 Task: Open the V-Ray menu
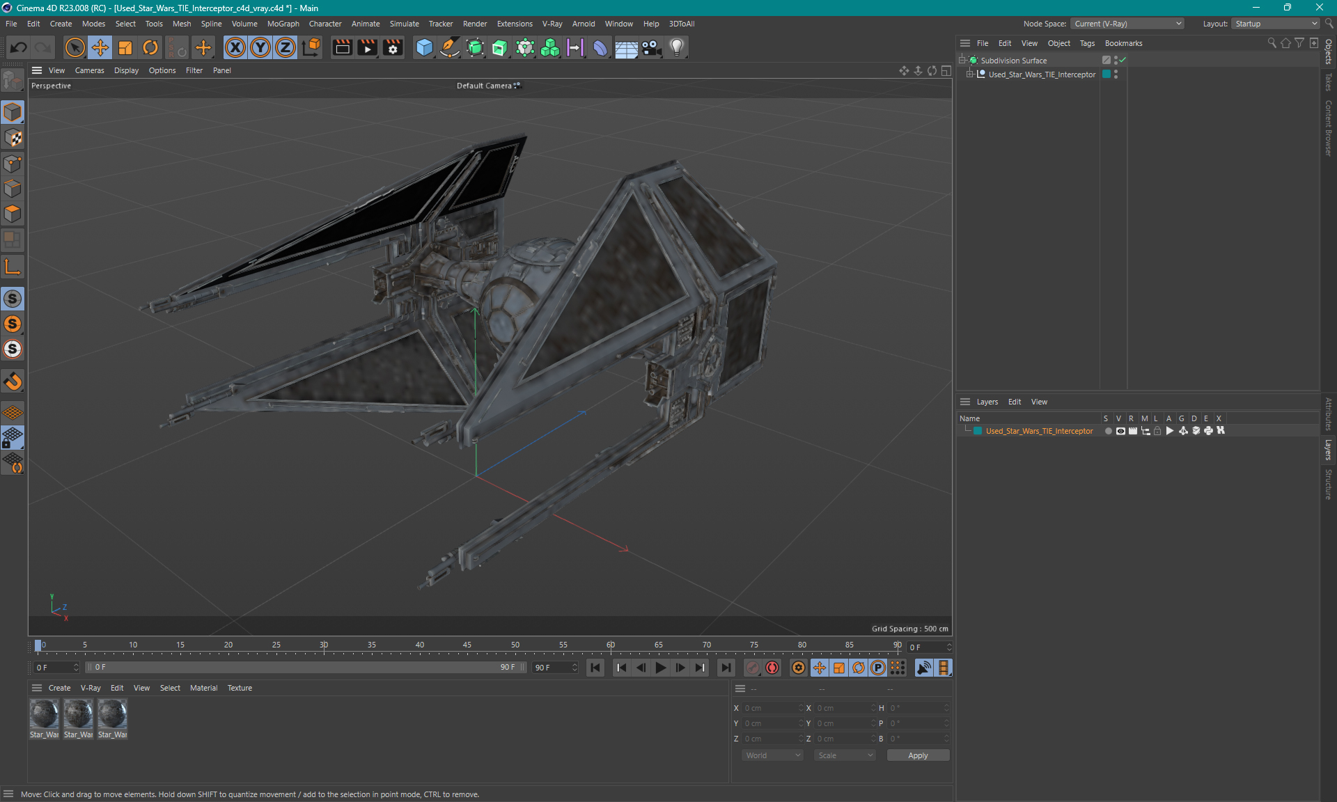[552, 24]
